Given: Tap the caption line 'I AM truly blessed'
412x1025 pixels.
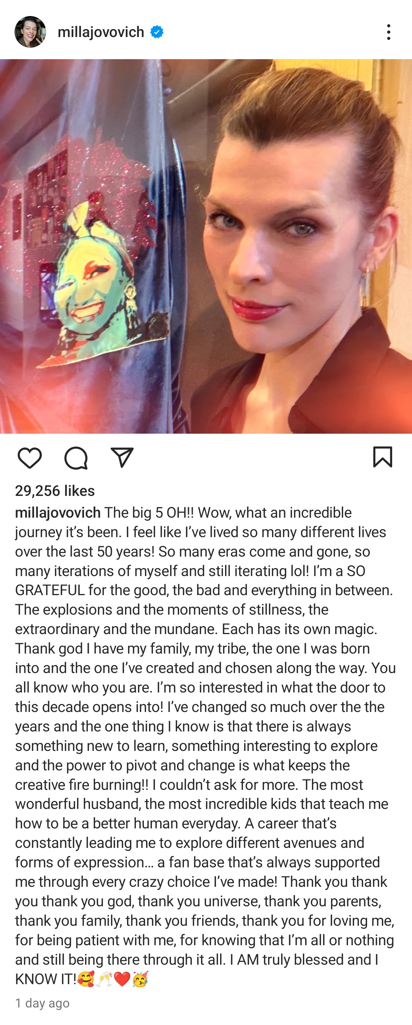Looking at the screenshot, I should click(286, 959).
